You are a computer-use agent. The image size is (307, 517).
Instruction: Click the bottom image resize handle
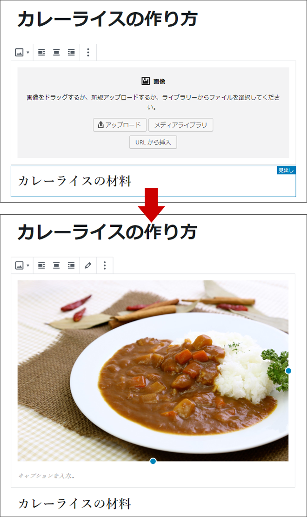[x=153, y=461]
